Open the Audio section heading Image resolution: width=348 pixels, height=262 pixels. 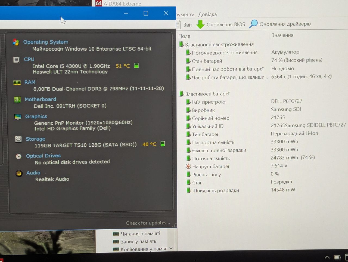(x=33, y=173)
